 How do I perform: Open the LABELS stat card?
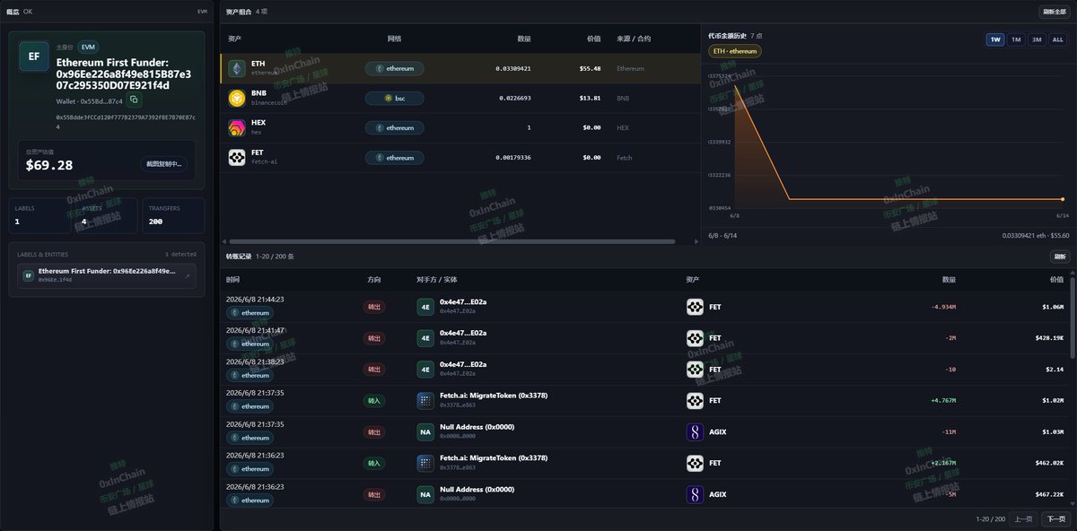click(x=39, y=215)
